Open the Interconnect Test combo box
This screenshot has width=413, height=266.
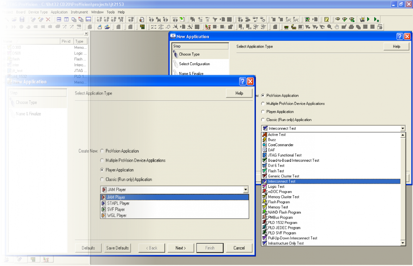[x=333, y=128]
